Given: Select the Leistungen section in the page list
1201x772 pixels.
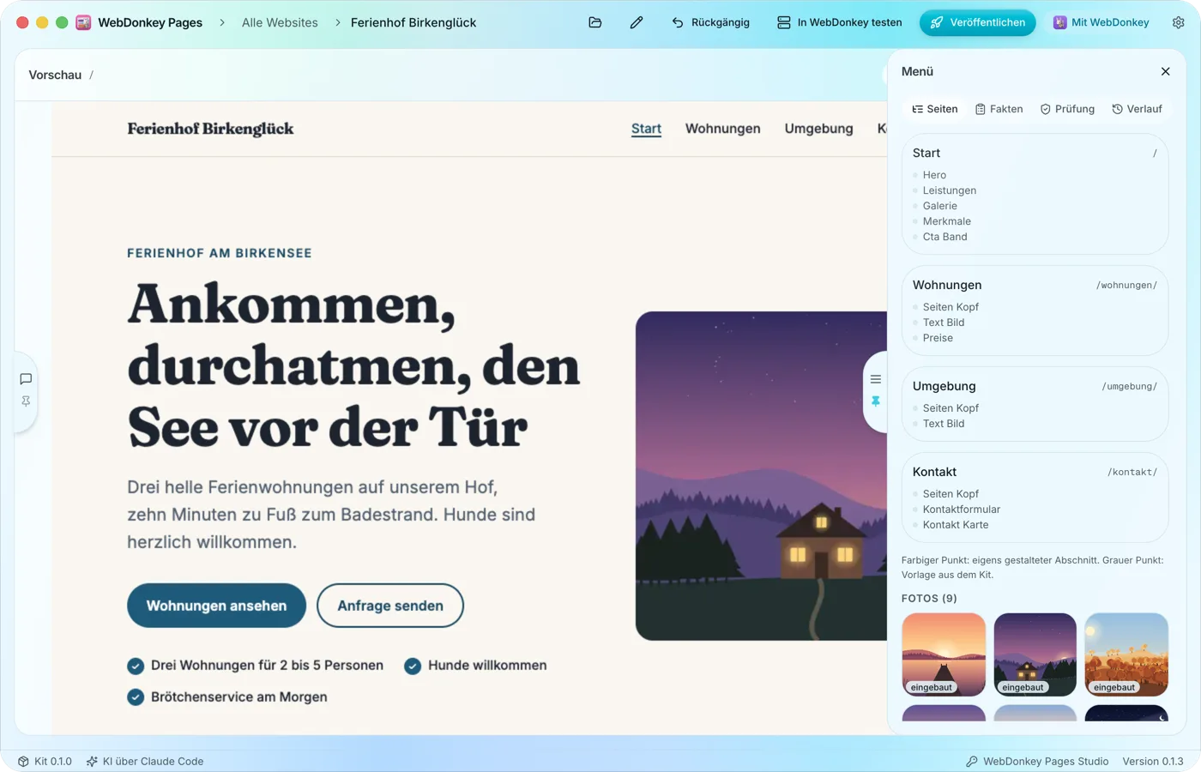Looking at the screenshot, I should (949, 190).
